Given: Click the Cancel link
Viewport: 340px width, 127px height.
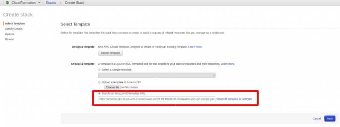Looking at the screenshot, I should pyautogui.click(x=316, y=119).
